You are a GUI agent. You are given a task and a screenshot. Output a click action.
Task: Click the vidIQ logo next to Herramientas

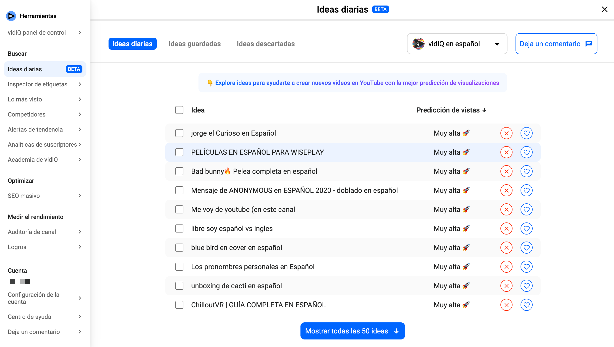click(x=11, y=16)
